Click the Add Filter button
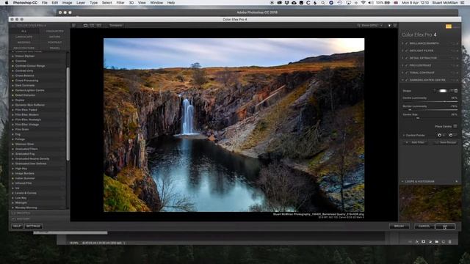This screenshot has height=264, width=470. pyautogui.click(x=416, y=142)
